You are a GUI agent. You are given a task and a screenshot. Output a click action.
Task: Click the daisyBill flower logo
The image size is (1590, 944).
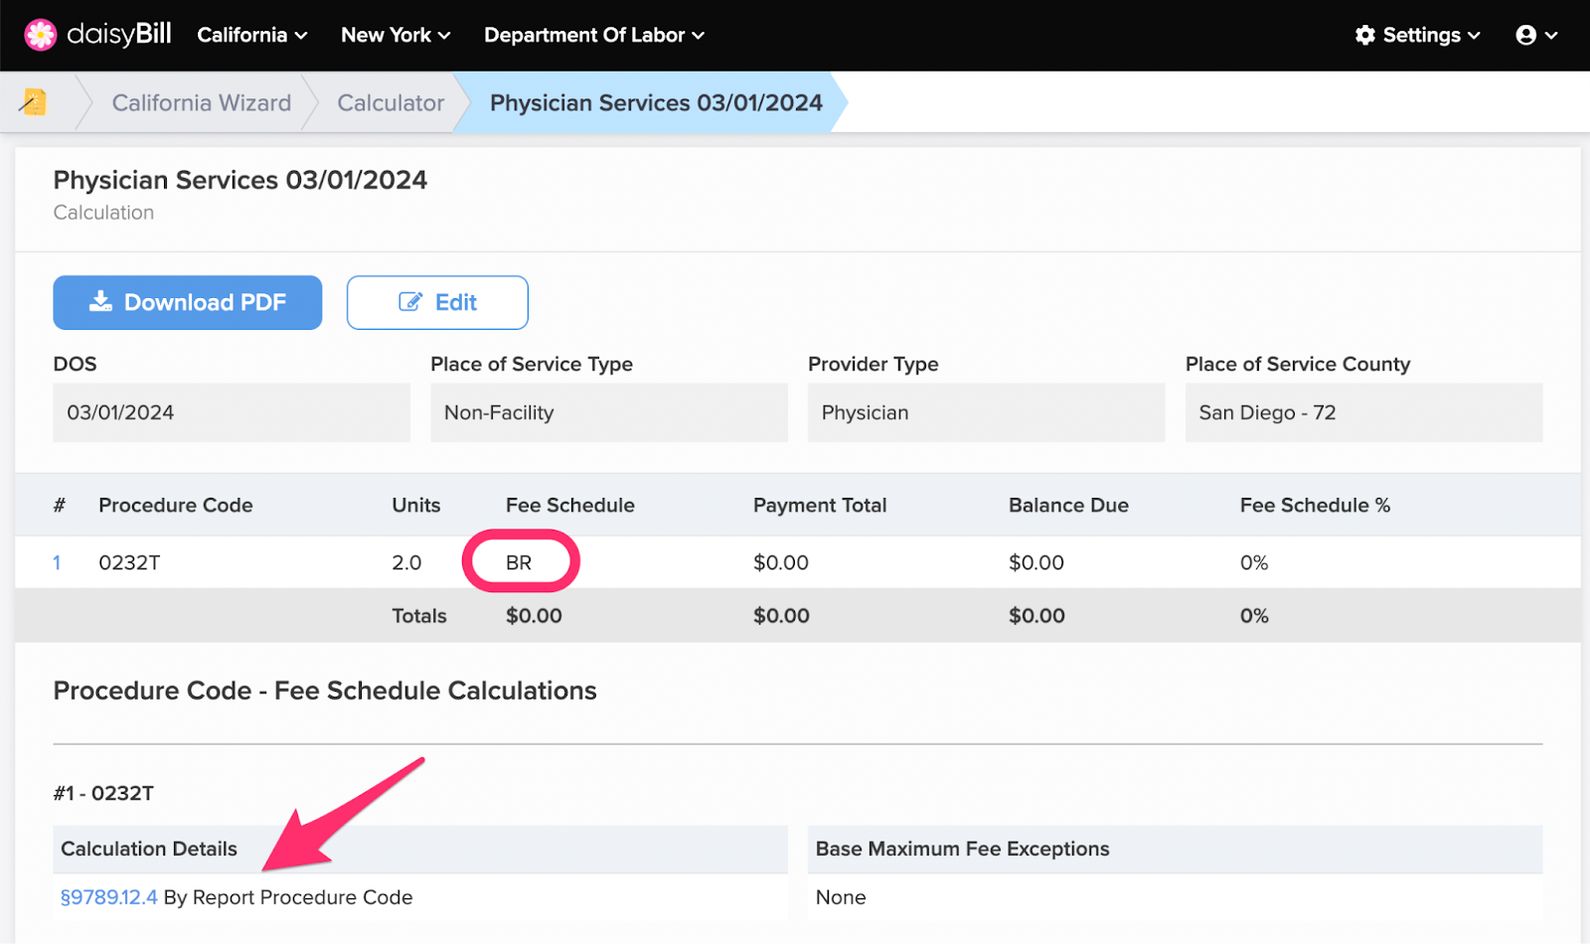click(x=40, y=34)
